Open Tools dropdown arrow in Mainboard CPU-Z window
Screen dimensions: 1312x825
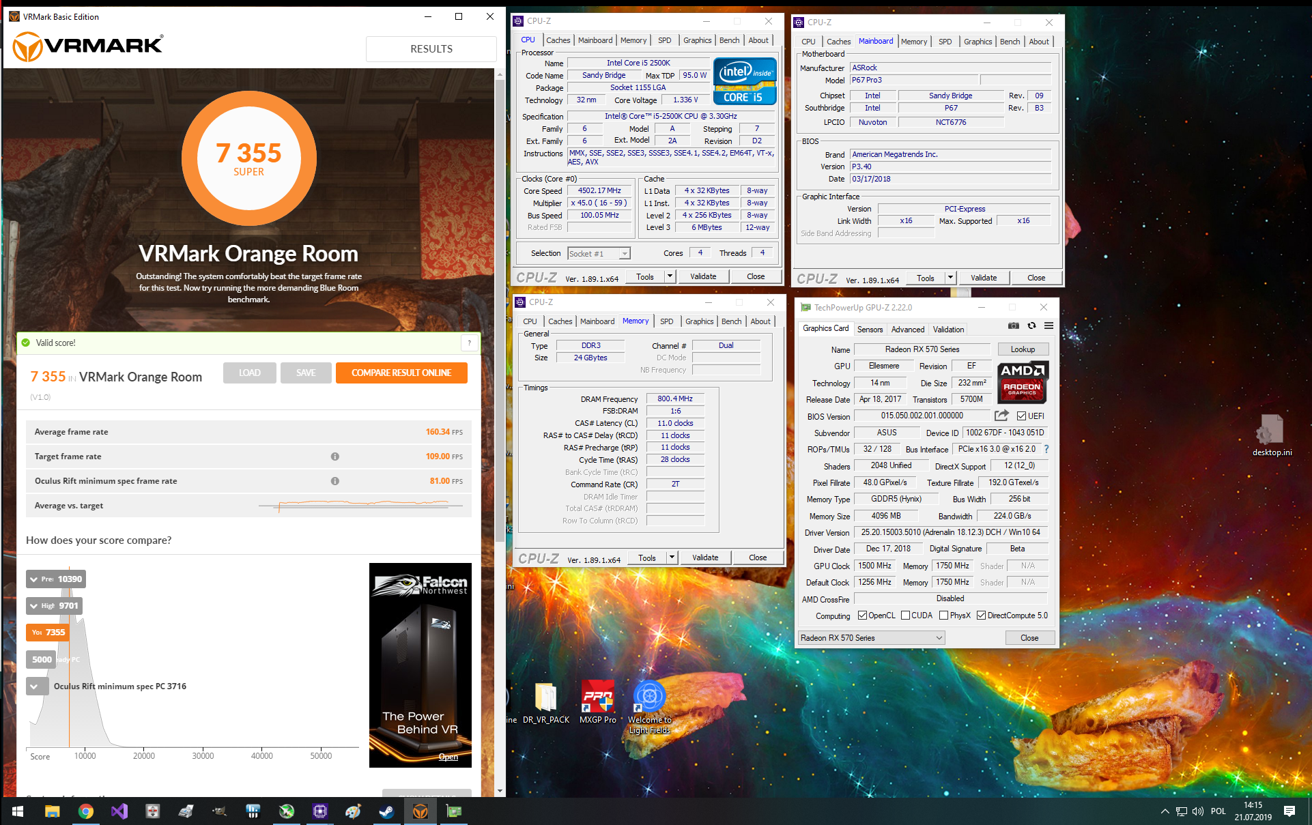[x=950, y=278]
